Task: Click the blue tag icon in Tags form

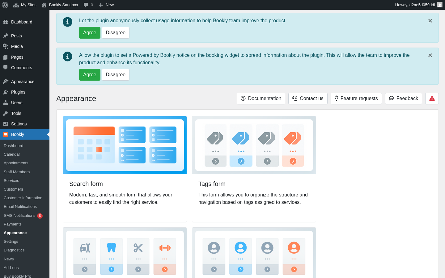Action: [x=241, y=138]
